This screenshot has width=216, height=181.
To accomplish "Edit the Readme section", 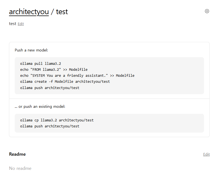I will point(206,154).
